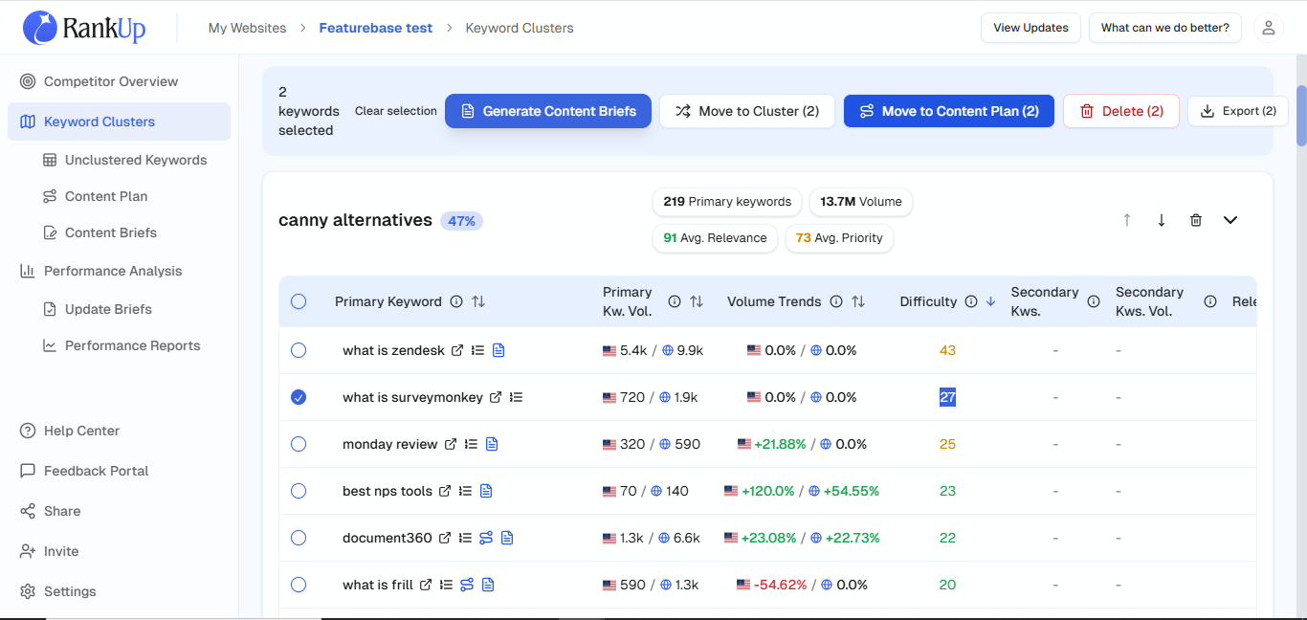This screenshot has height=620, width=1307.
Task: Clear selection of keywords
Action: tap(396, 111)
